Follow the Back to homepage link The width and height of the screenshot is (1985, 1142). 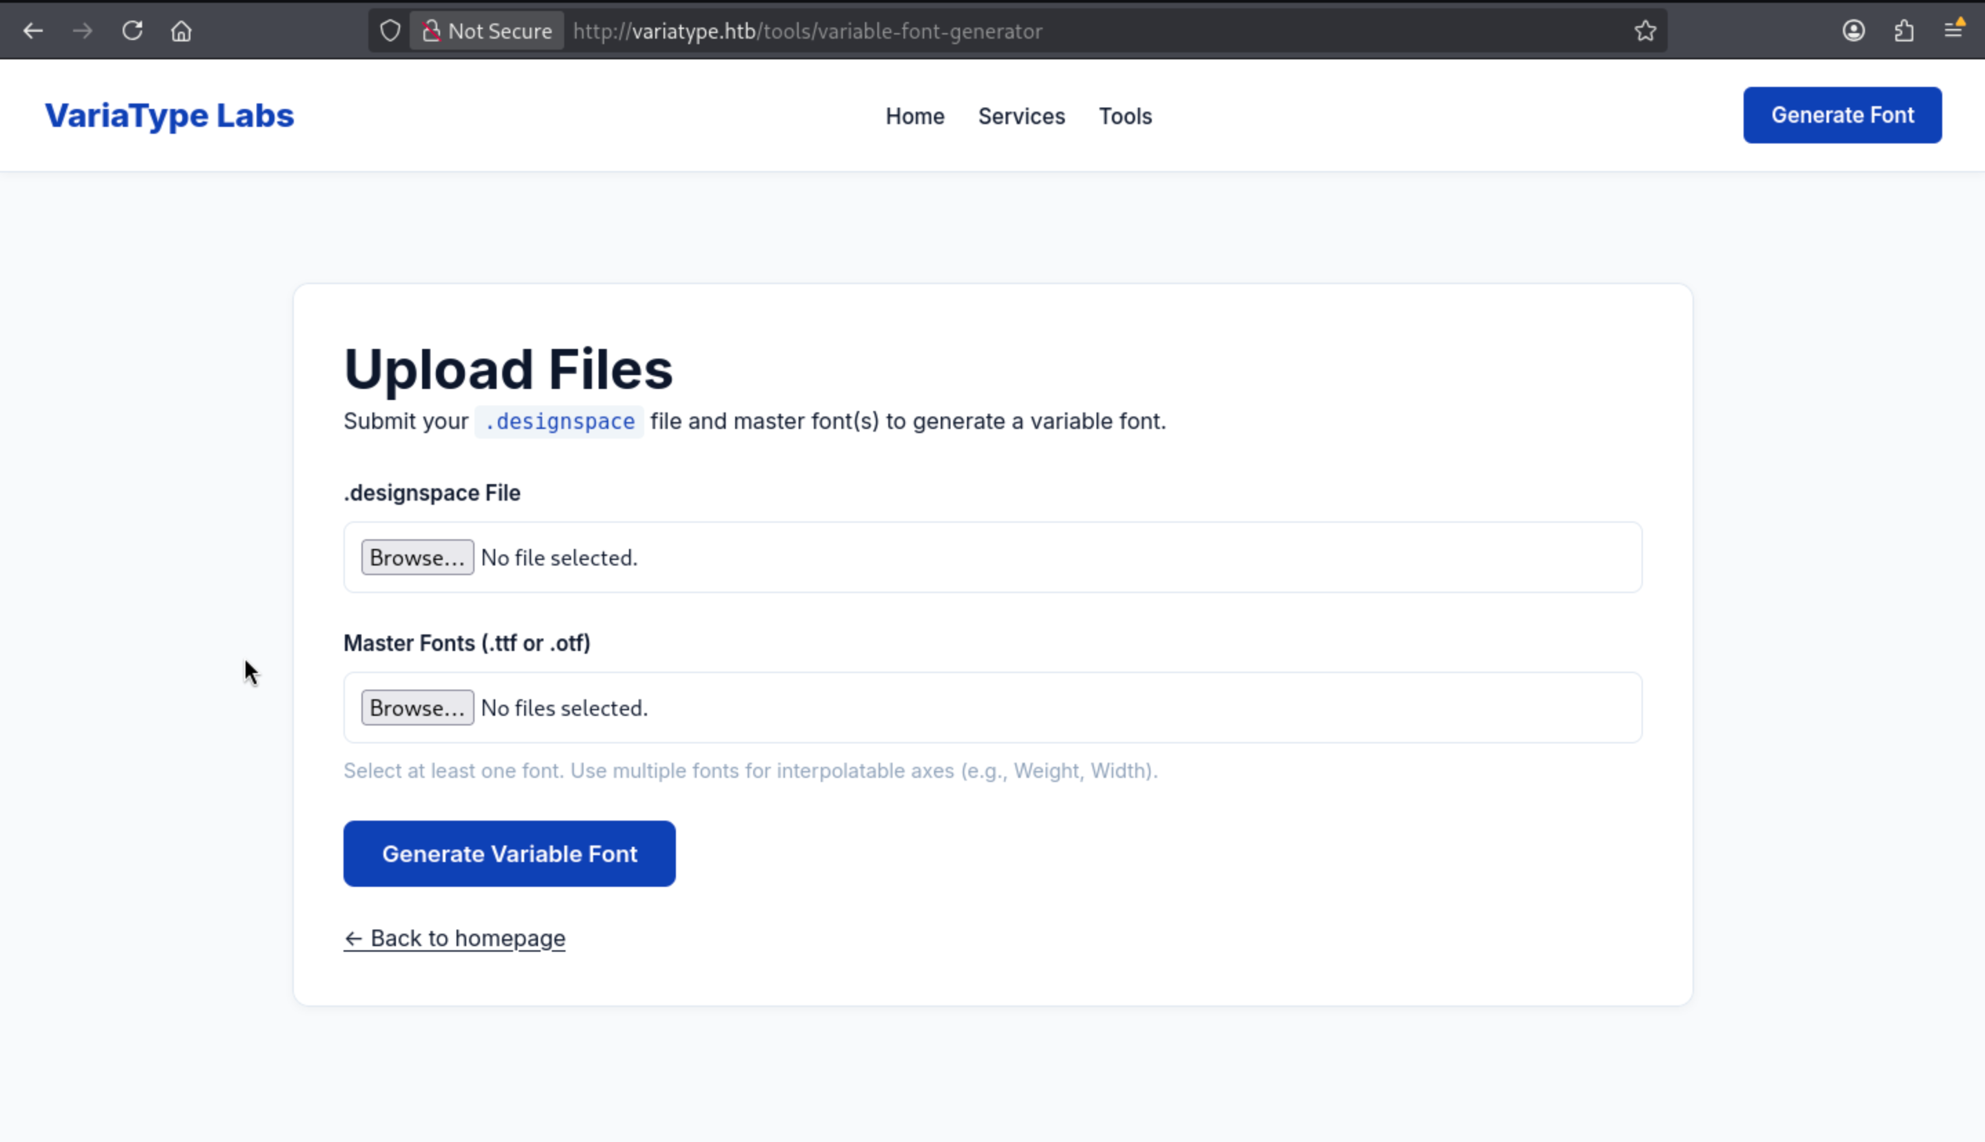pyautogui.click(x=454, y=938)
